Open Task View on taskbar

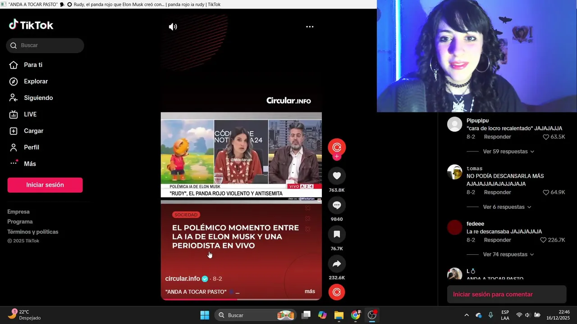(306, 315)
